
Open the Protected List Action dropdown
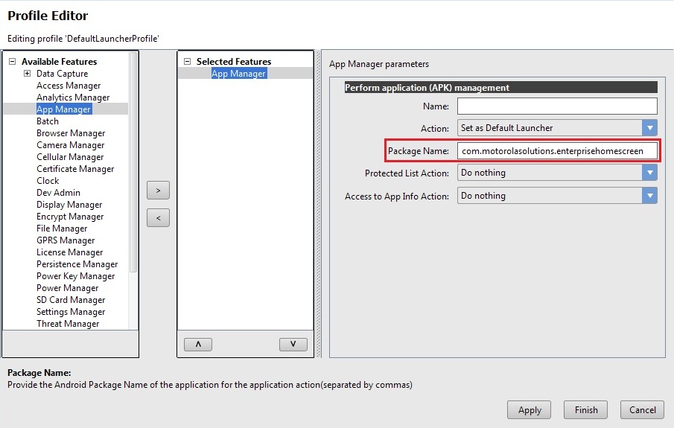click(649, 173)
